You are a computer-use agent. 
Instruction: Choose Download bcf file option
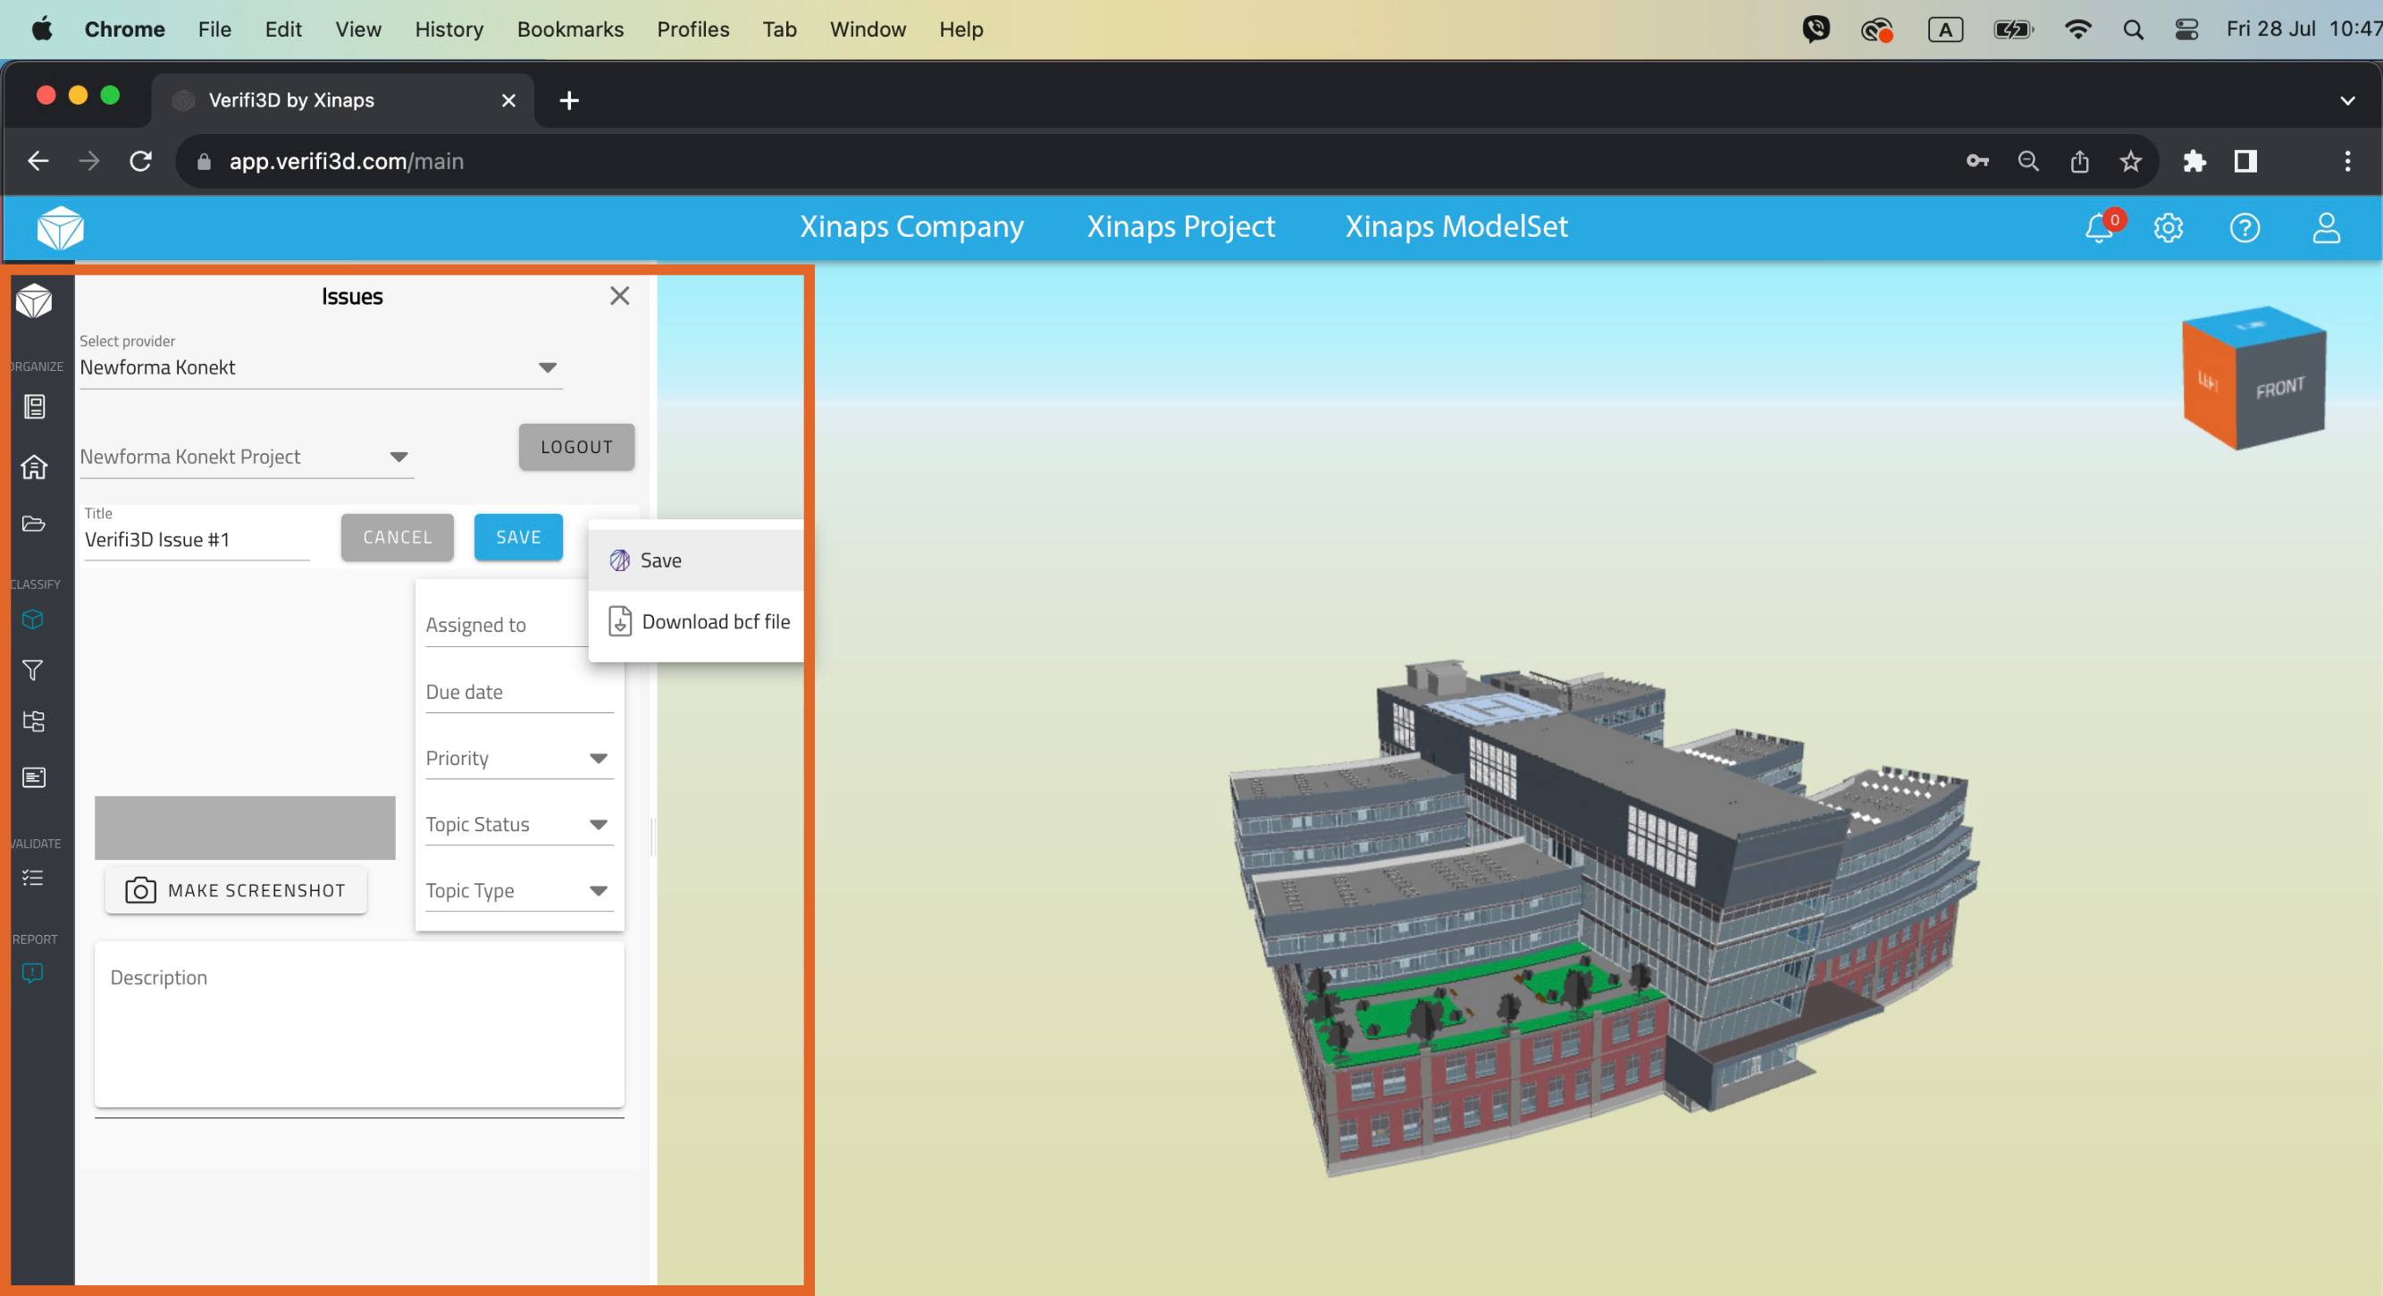tap(696, 622)
